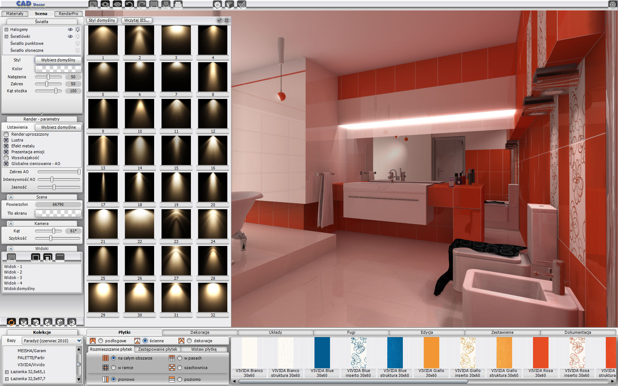Click Wybierz domyślny button next to Styl
The image size is (618, 386).
pos(58,60)
